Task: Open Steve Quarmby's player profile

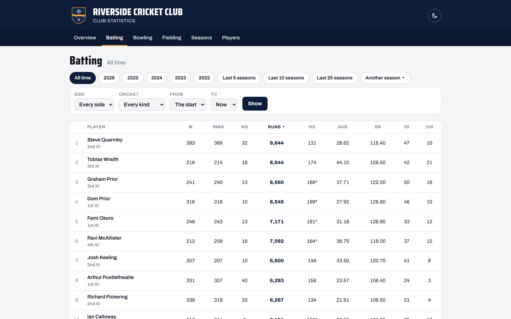Action: [105, 140]
